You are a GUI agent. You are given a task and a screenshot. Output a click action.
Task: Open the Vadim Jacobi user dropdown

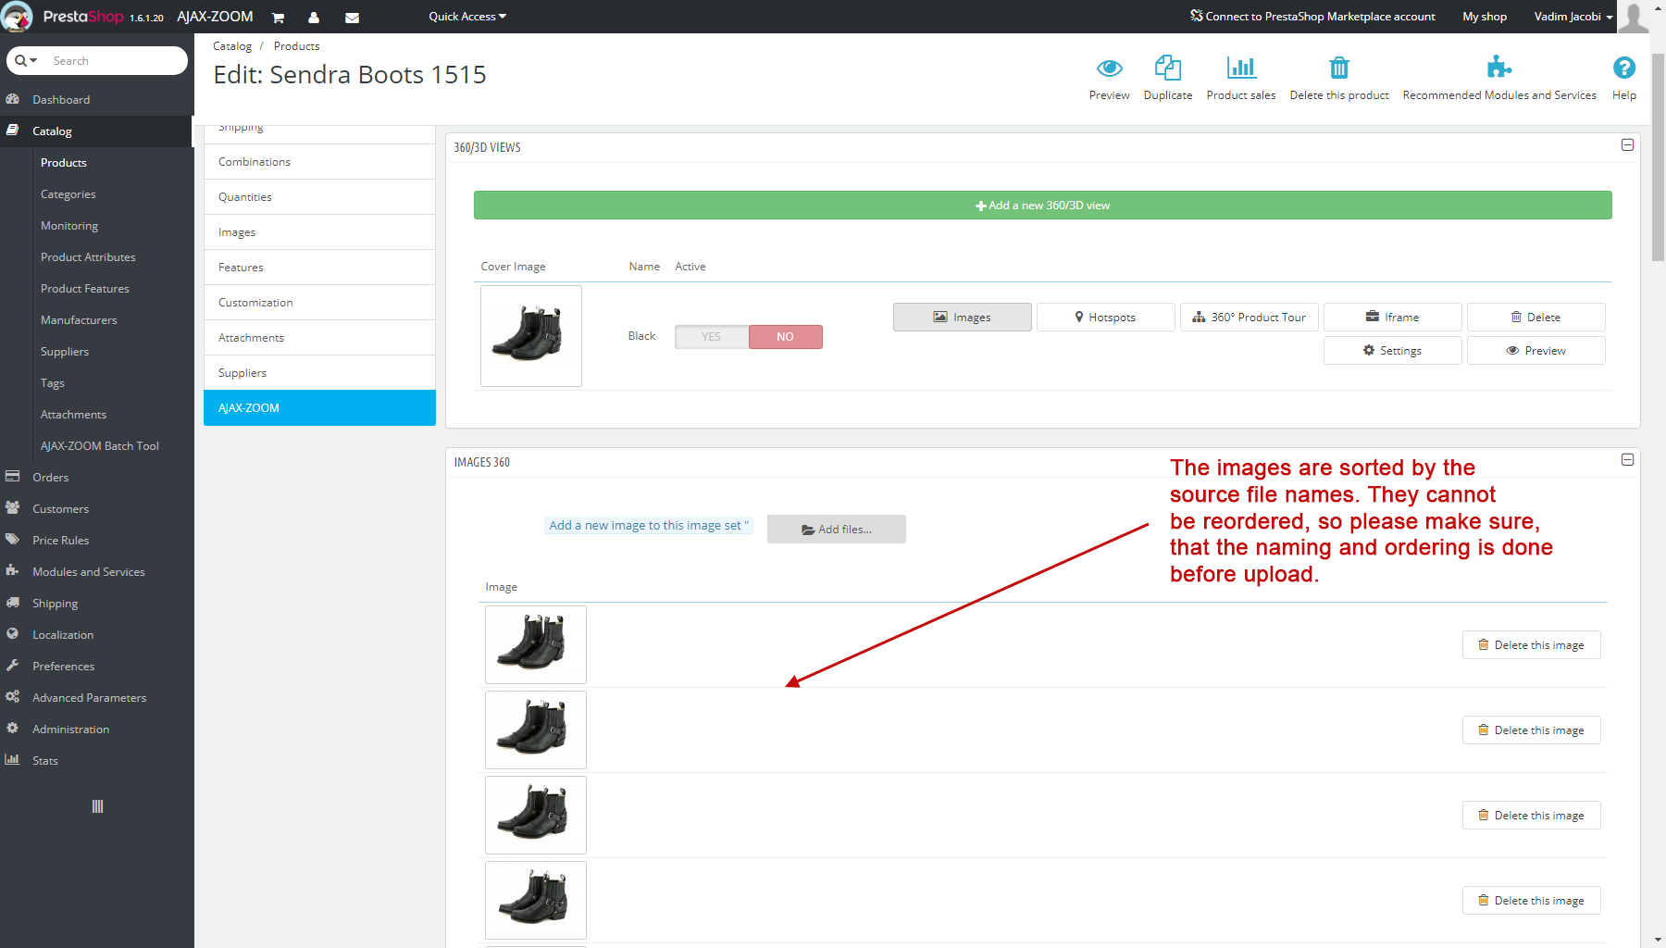(x=1573, y=17)
